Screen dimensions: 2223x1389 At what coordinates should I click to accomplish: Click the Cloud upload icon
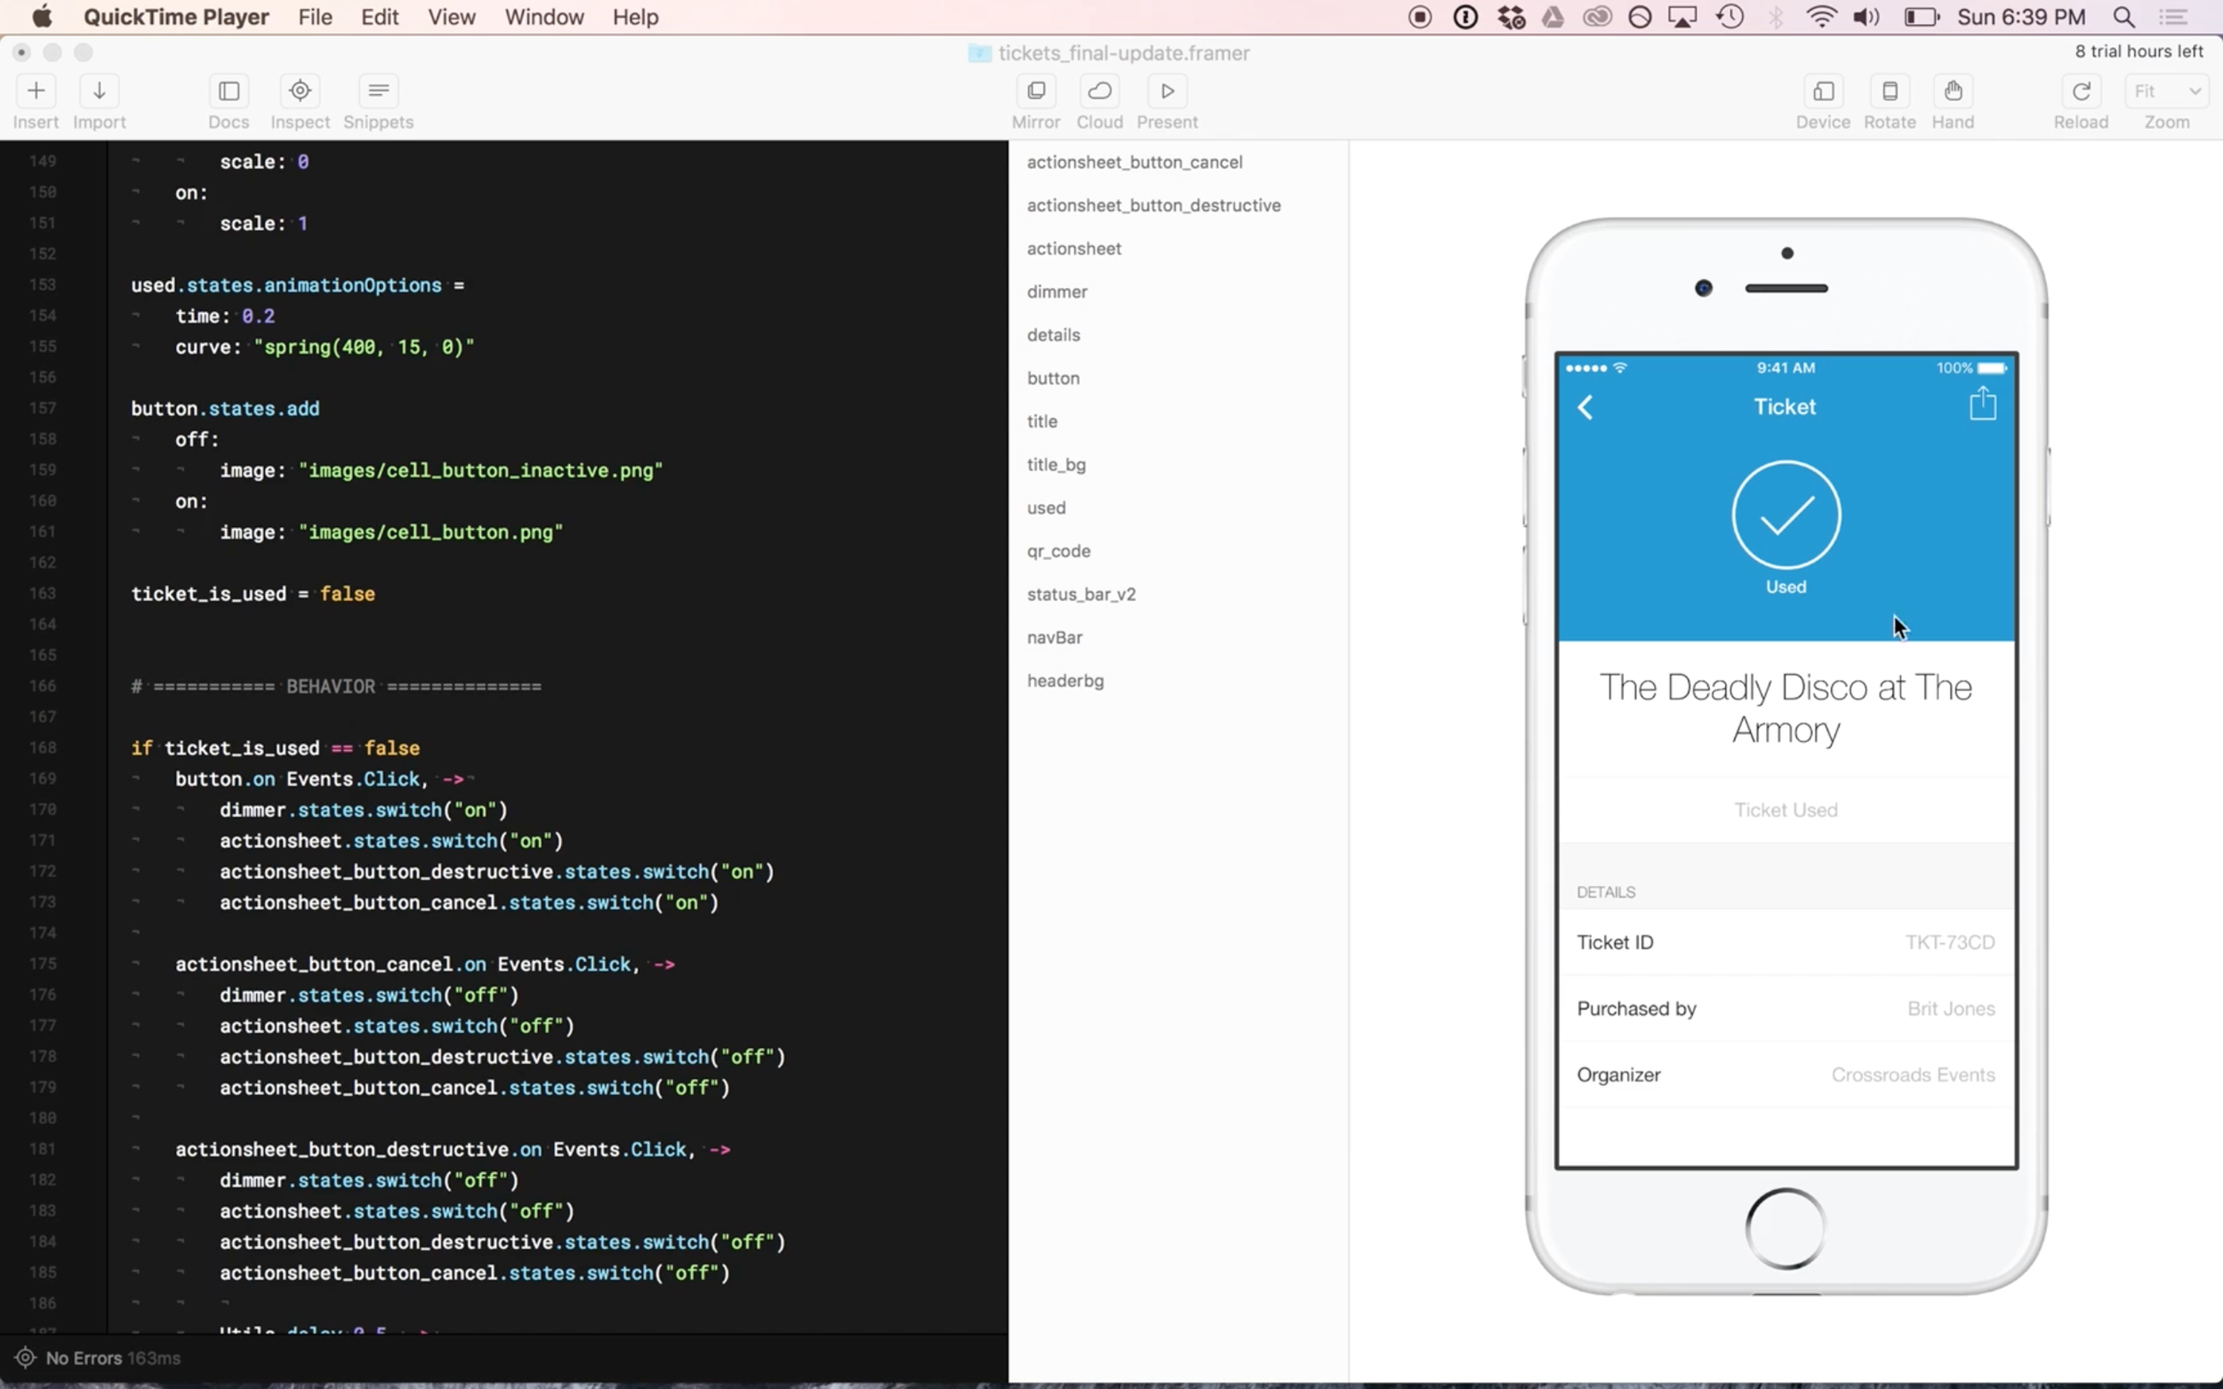click(1099, 91)
